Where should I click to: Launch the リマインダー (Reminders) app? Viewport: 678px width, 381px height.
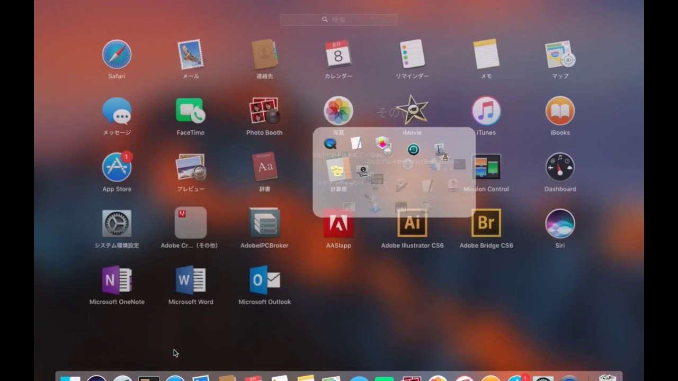tap(412, 55)
